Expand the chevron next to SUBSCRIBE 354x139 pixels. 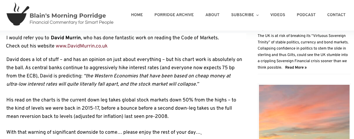pyautogui.click(x=257, y=15)
